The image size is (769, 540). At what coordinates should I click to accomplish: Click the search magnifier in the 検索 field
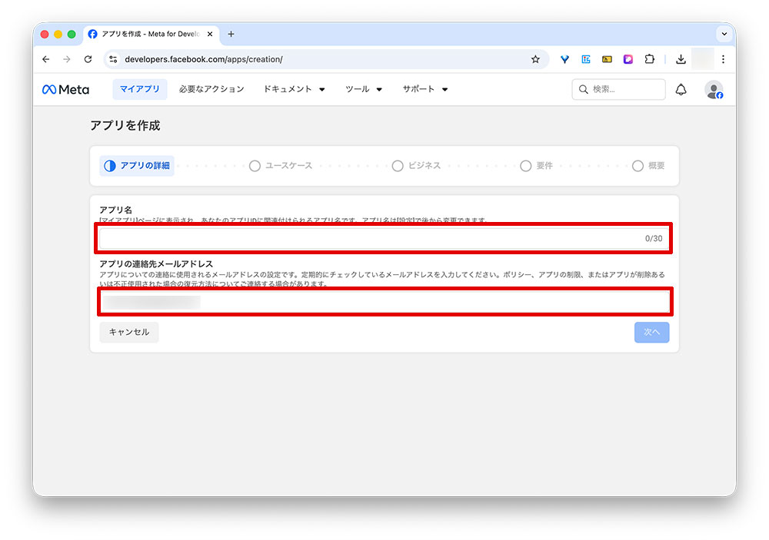(x=583, y=89)
